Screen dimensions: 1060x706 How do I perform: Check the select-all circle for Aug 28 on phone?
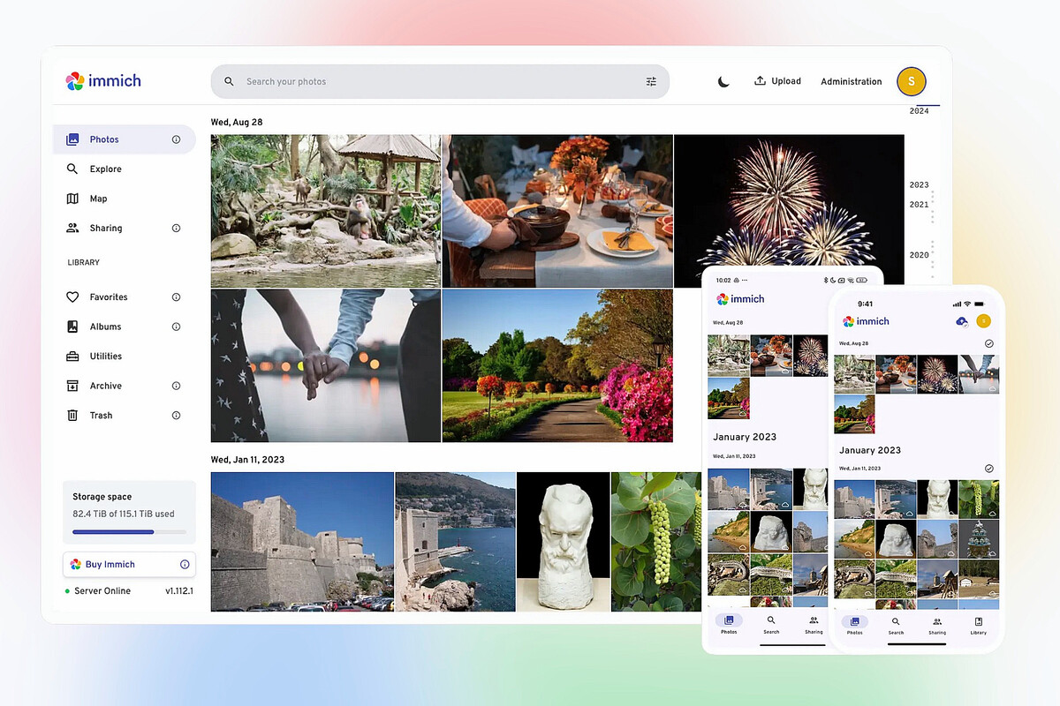click(x=988, y=343)
